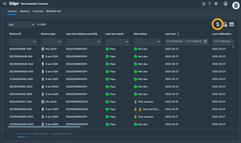Click the Last test date range field
Viewport: 241px width, 143px height.
187,41
